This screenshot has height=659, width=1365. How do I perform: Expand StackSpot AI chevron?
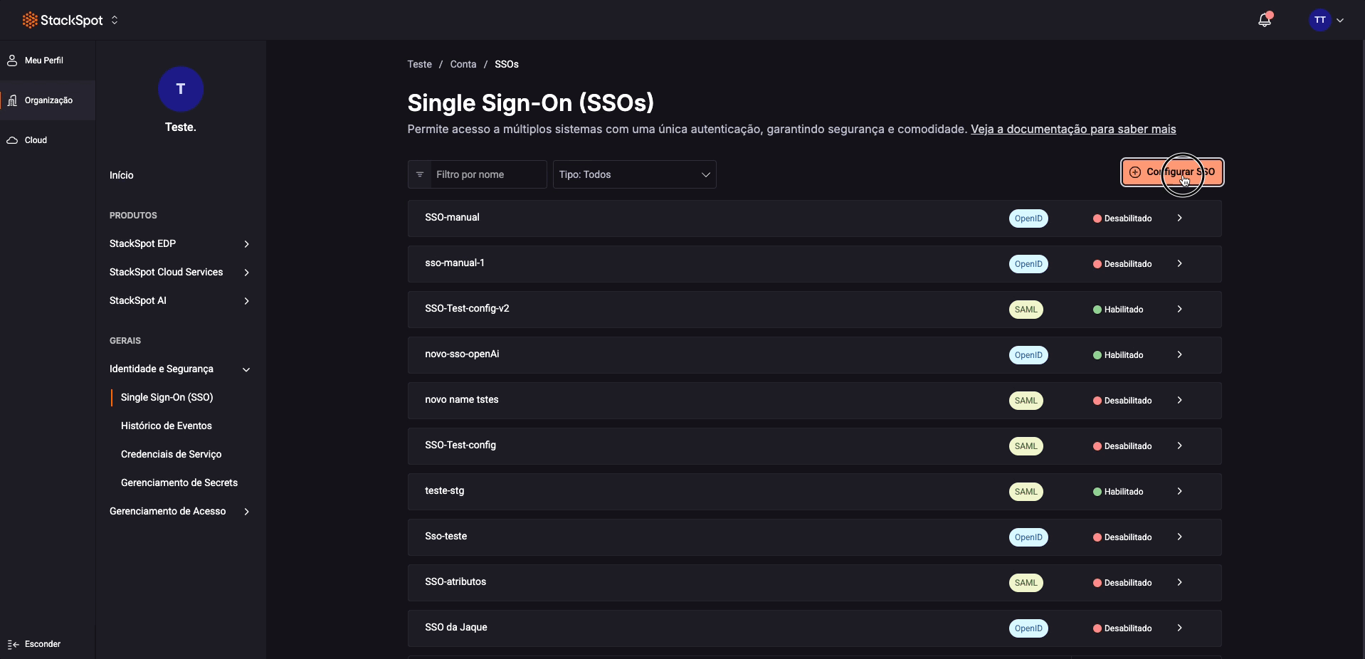(x=246, y=301)
